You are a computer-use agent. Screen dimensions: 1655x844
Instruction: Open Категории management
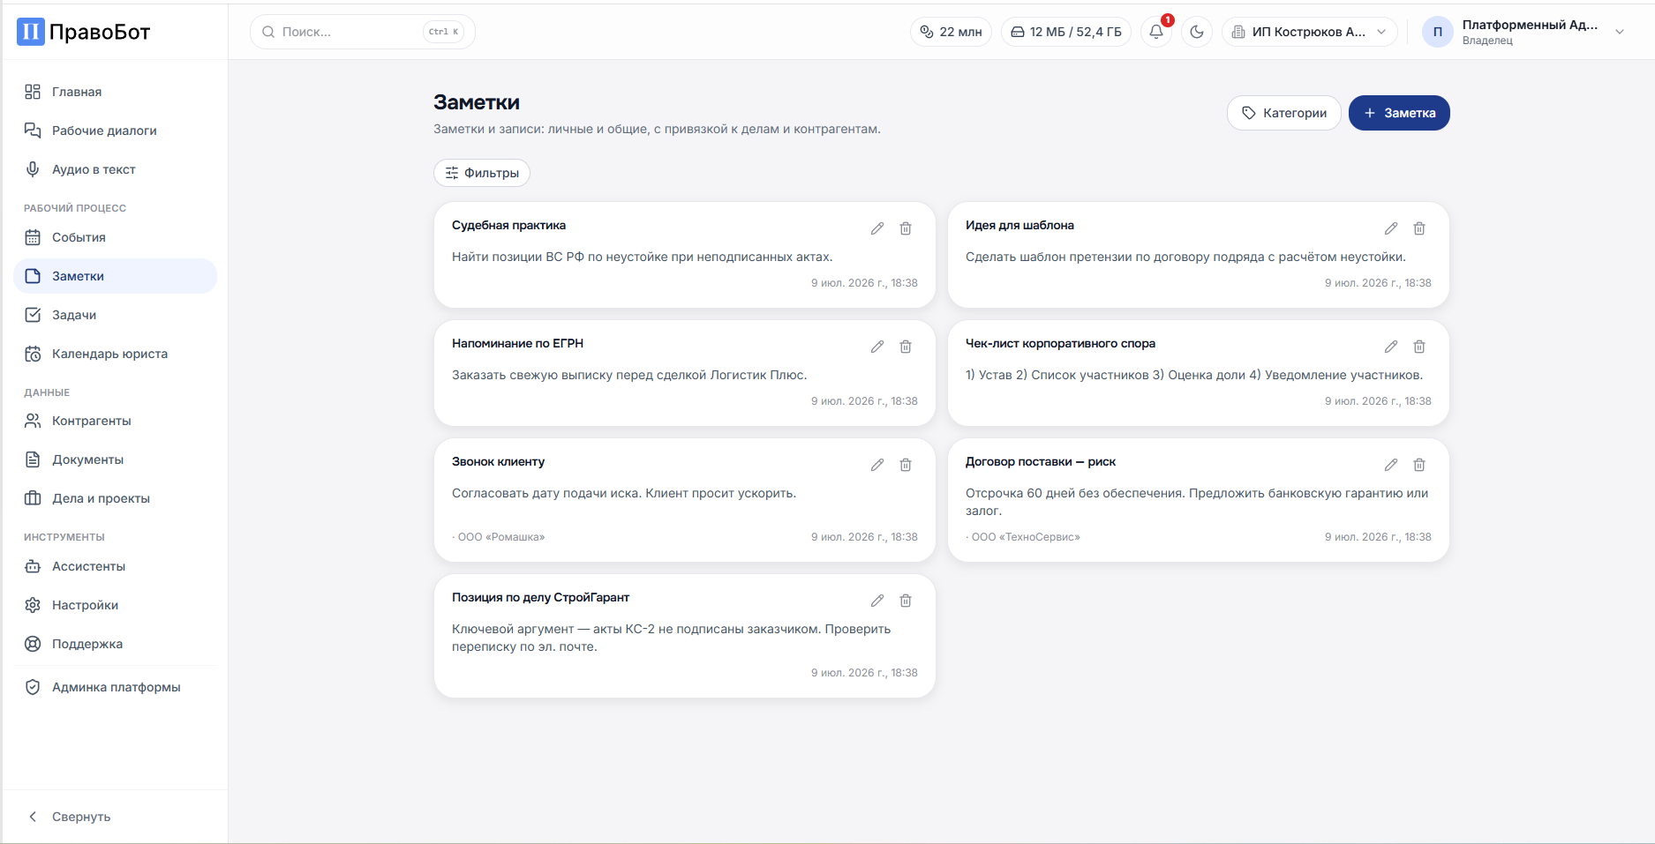tap(1284, 113)
